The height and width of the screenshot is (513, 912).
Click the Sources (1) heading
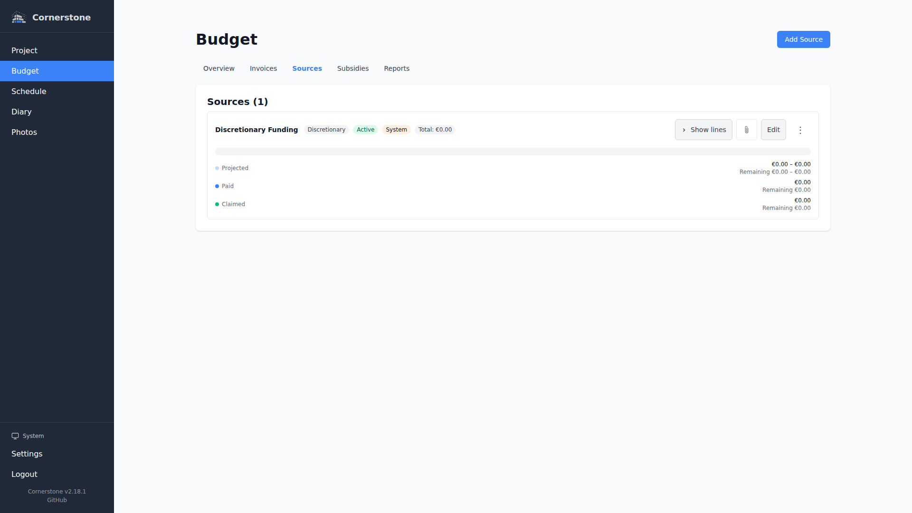(237, 102)
